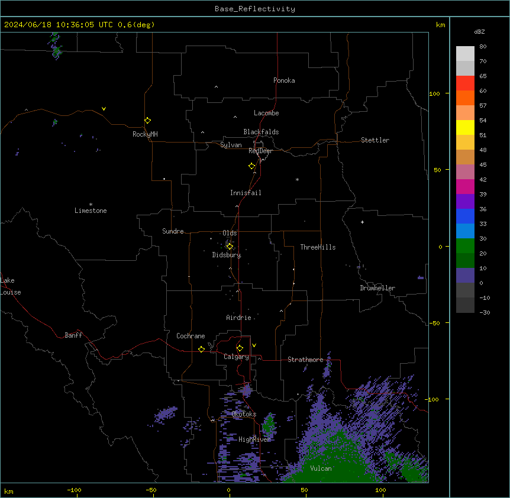
Task: Click the Sylvan label
Action: (231, 145)
